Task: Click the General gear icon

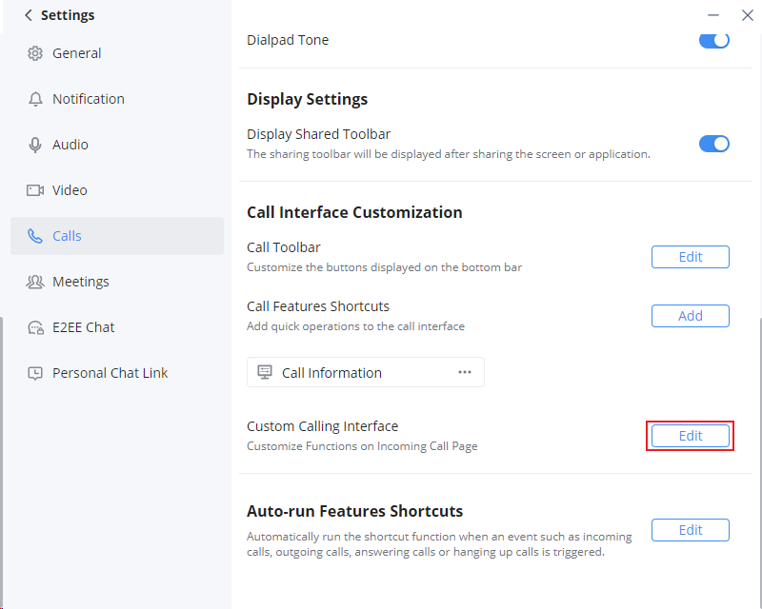Action: (x=35, y=53)
